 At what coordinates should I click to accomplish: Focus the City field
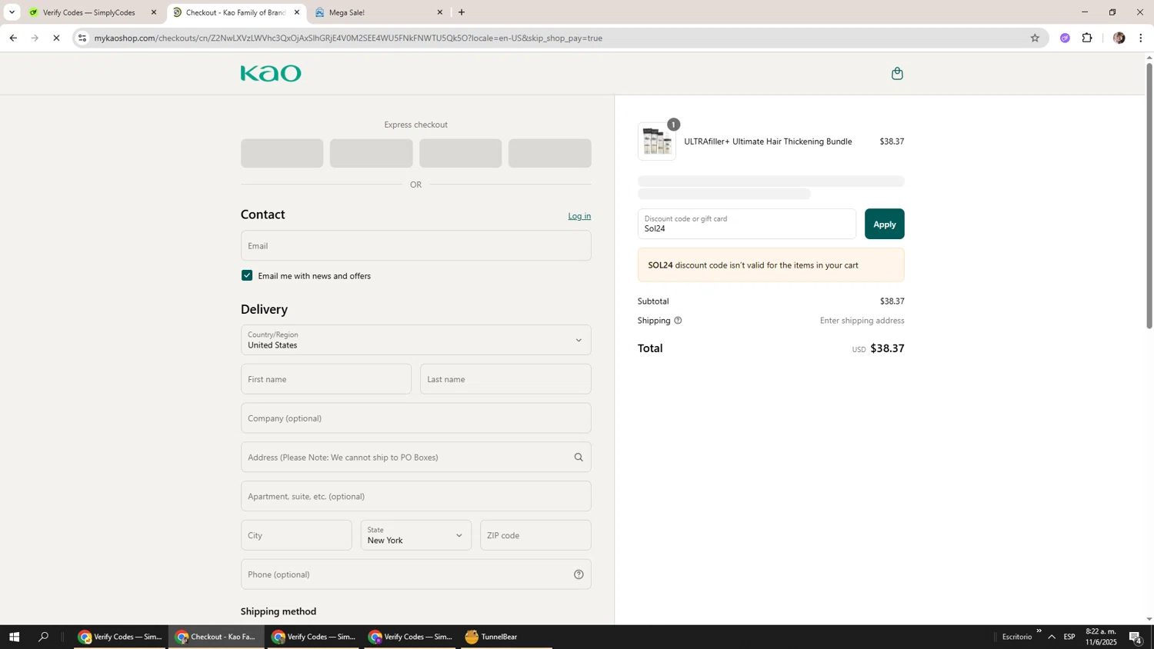coord(296,535)
